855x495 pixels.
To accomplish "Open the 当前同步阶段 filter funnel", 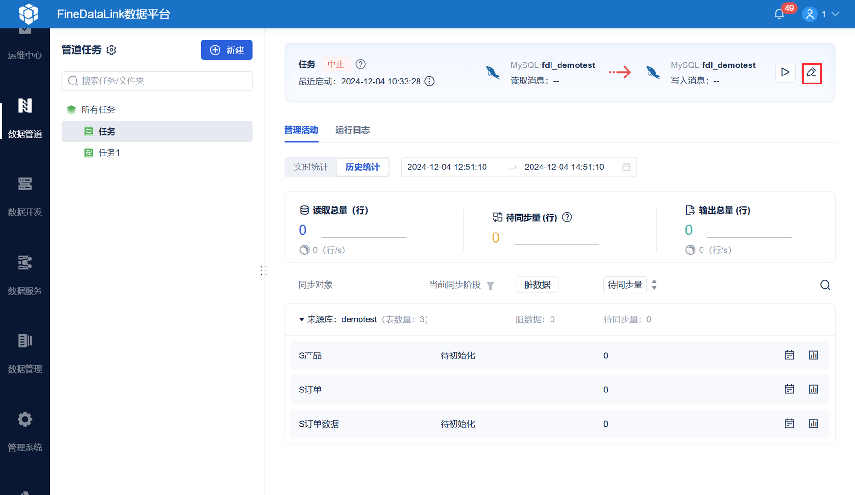I will [491, 285].
